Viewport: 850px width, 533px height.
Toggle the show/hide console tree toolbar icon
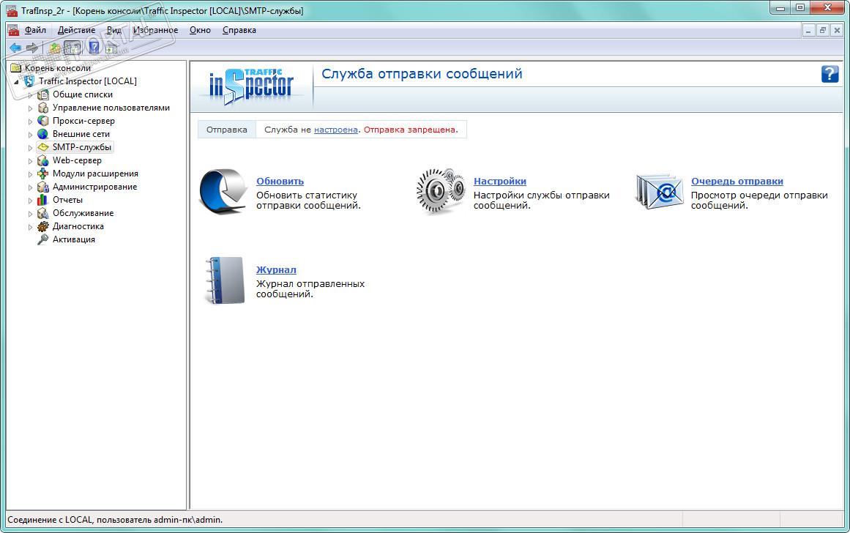coord(72,48)
